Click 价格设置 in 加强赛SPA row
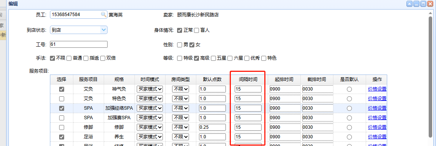The width and height of the screenshot is (436, 146). [x=377, y=118]
